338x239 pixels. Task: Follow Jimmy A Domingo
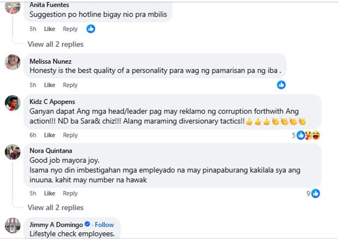pos(105,225)
